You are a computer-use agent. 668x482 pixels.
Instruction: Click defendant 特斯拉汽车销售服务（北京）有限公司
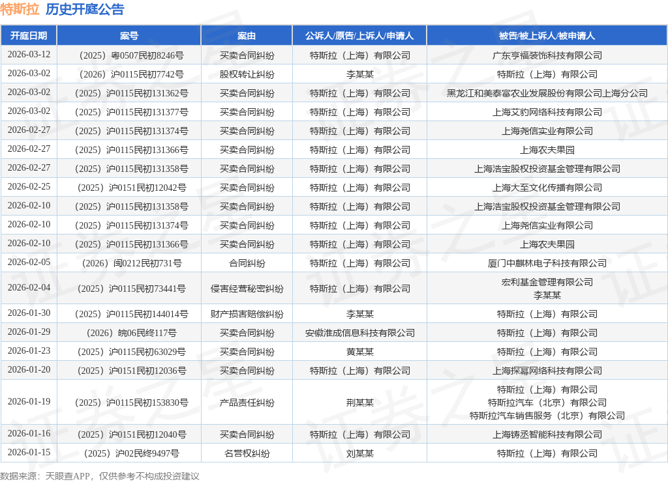coord(547,416)
